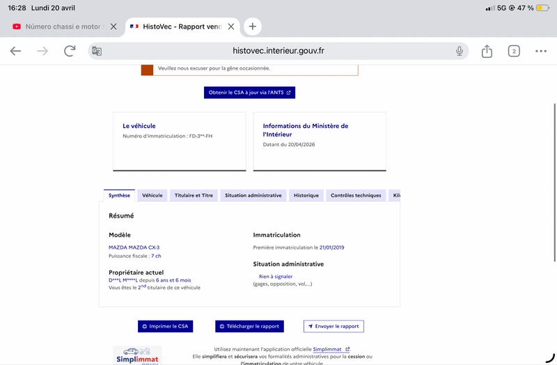Open the Titulaire et Titre tab
The width and height of the screenshot is (557, 365).
(194, 195)
